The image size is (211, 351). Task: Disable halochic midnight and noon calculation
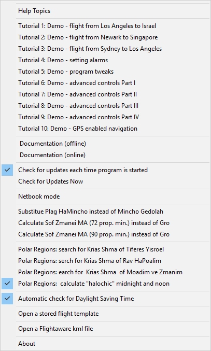click(105, 284)
